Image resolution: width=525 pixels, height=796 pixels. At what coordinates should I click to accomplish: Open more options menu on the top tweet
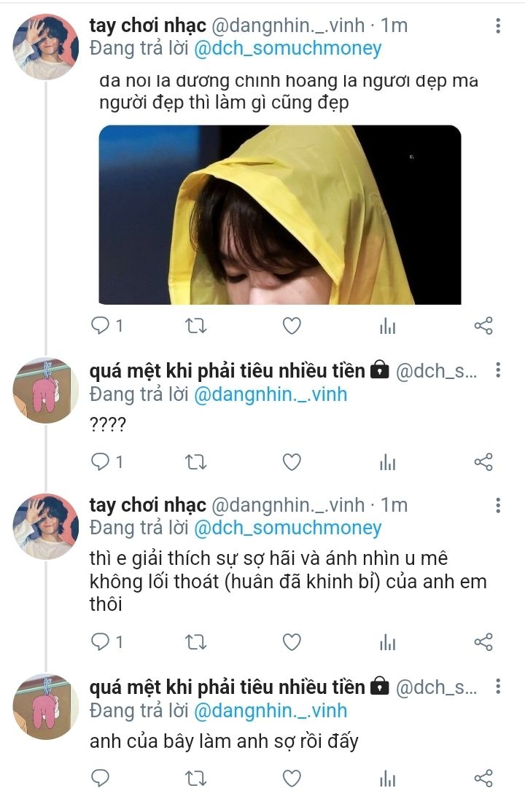click(x=498, y=26)
